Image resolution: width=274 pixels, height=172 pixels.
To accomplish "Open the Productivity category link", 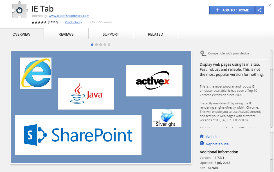I will [x=73, y=22].
